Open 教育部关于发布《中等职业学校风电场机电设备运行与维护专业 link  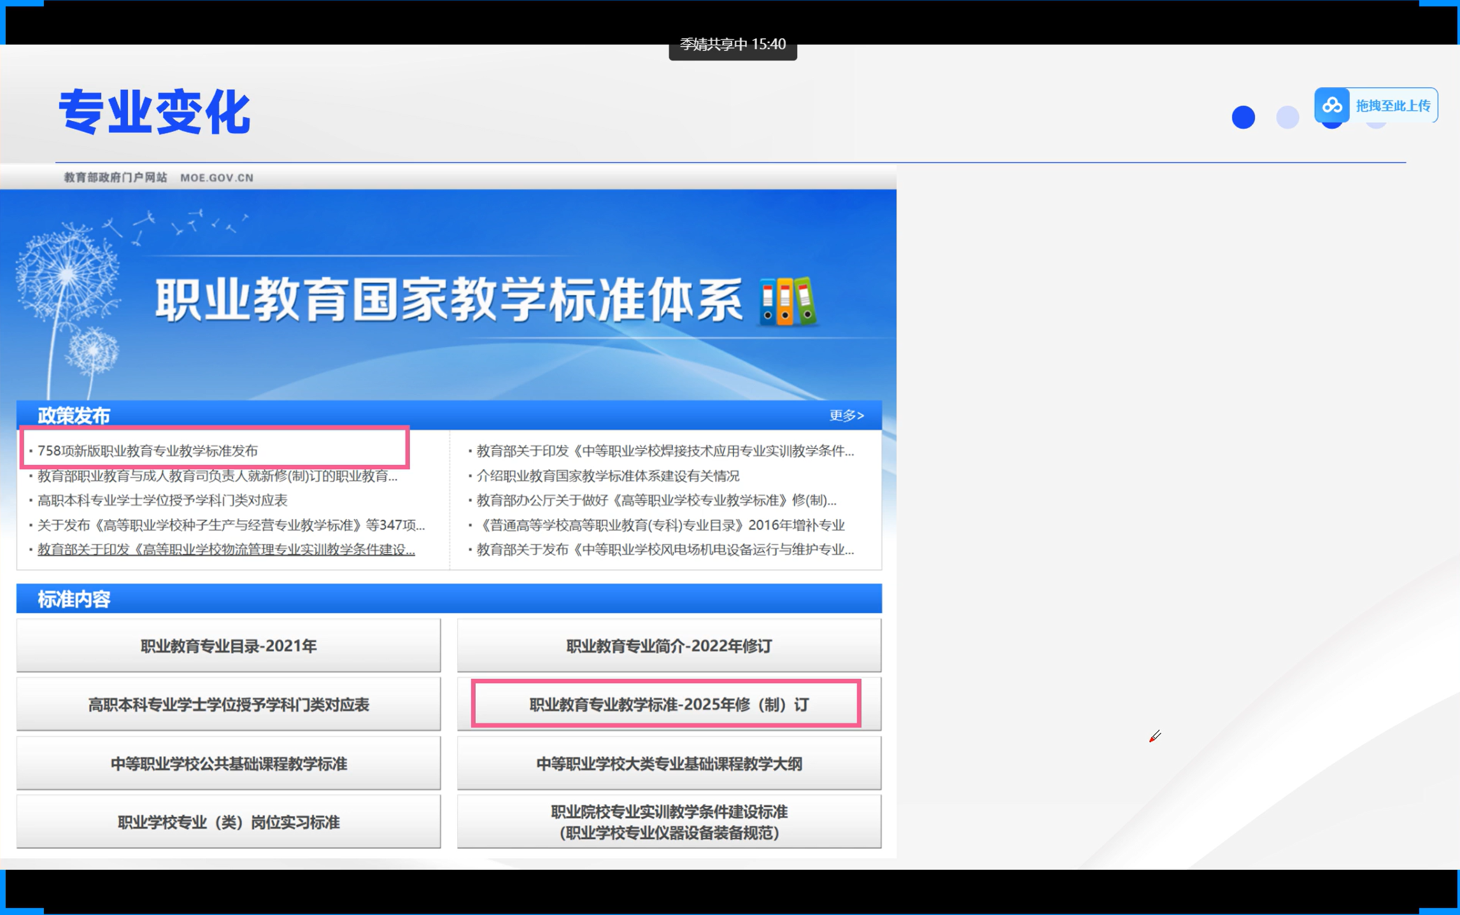tap(665, 550)
